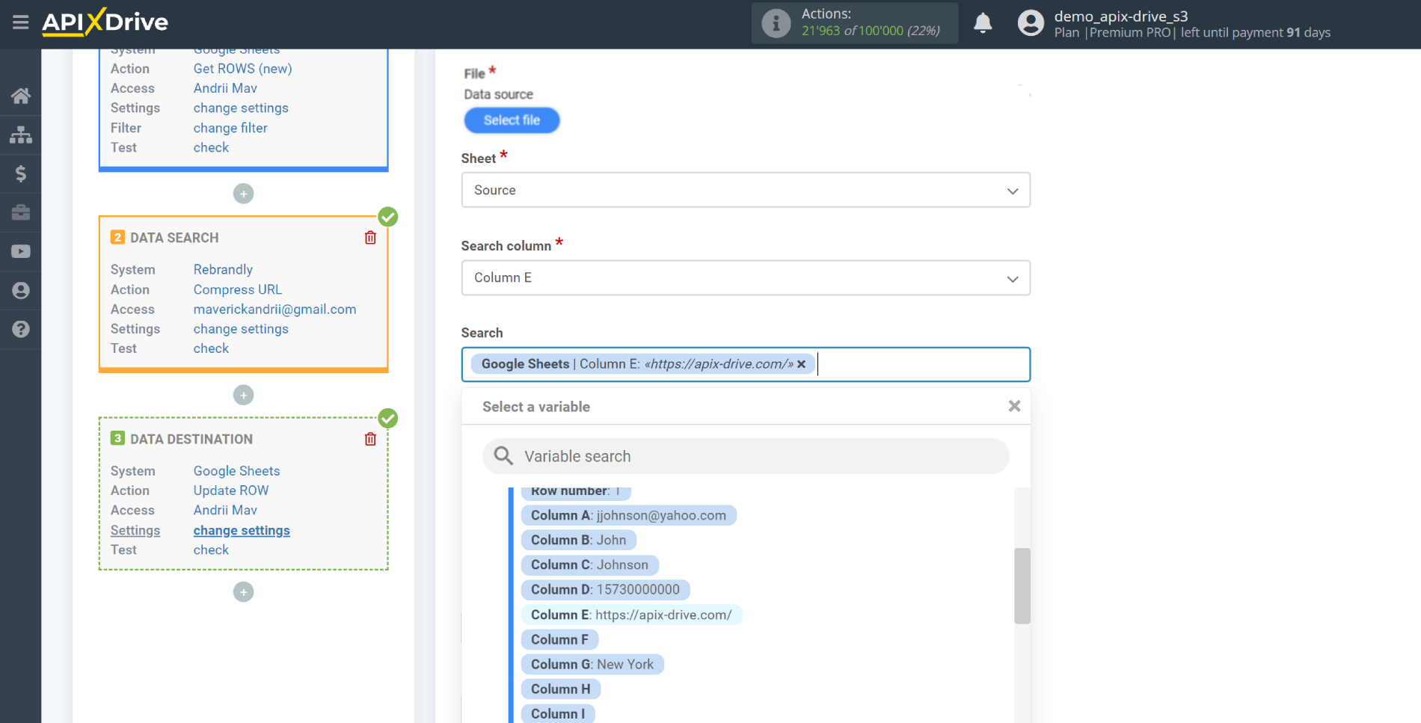Screen dimensions: 1421x723
Task: Open the YouTube video icon in sidebar
Action: pos(21,251)
